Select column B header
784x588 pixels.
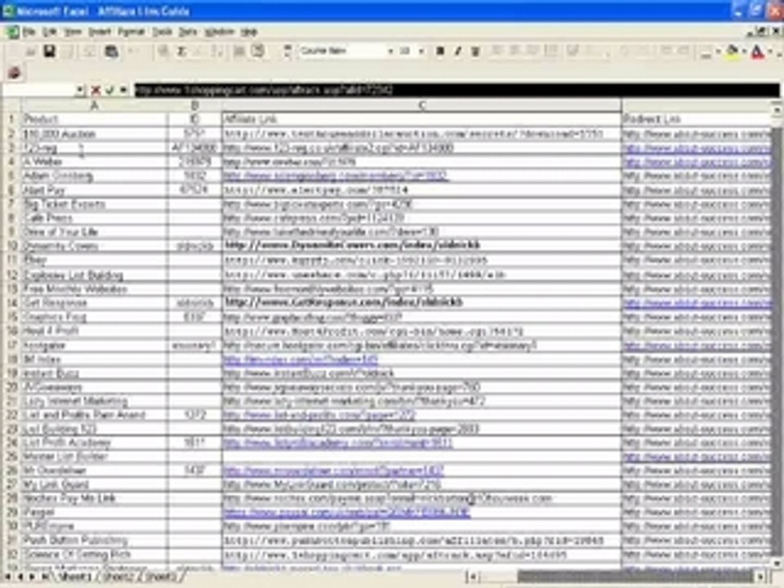coord(194,105)
